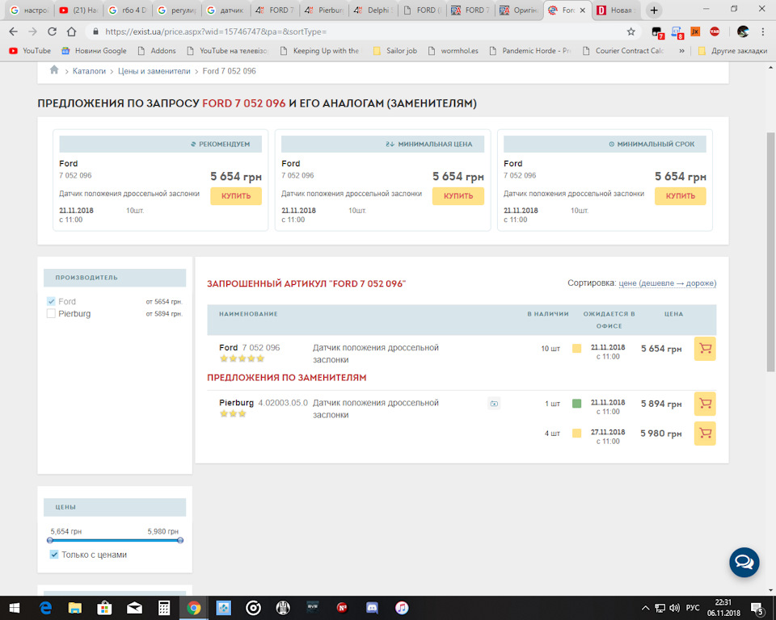The height and width of the screenshot is (620, 776).
Task: Open the browser home page
Action: (x=72, y=31)
